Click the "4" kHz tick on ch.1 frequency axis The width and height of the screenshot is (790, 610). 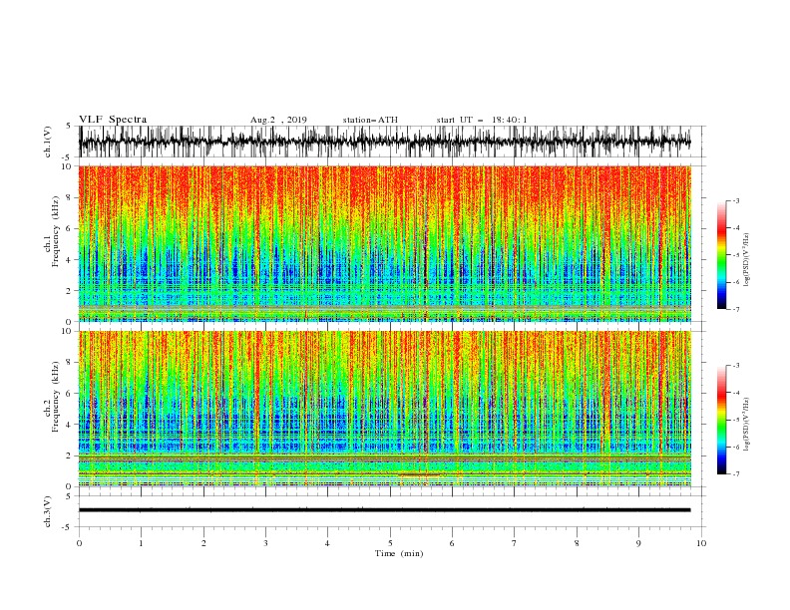coord(70,260)
